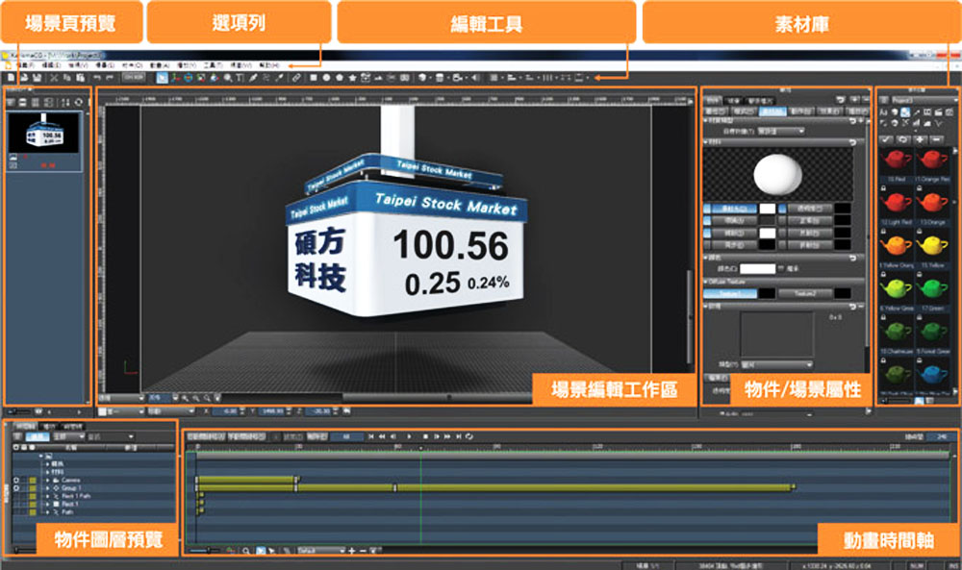Click the checkmark apply button in library panel

(x=886, y=139)
